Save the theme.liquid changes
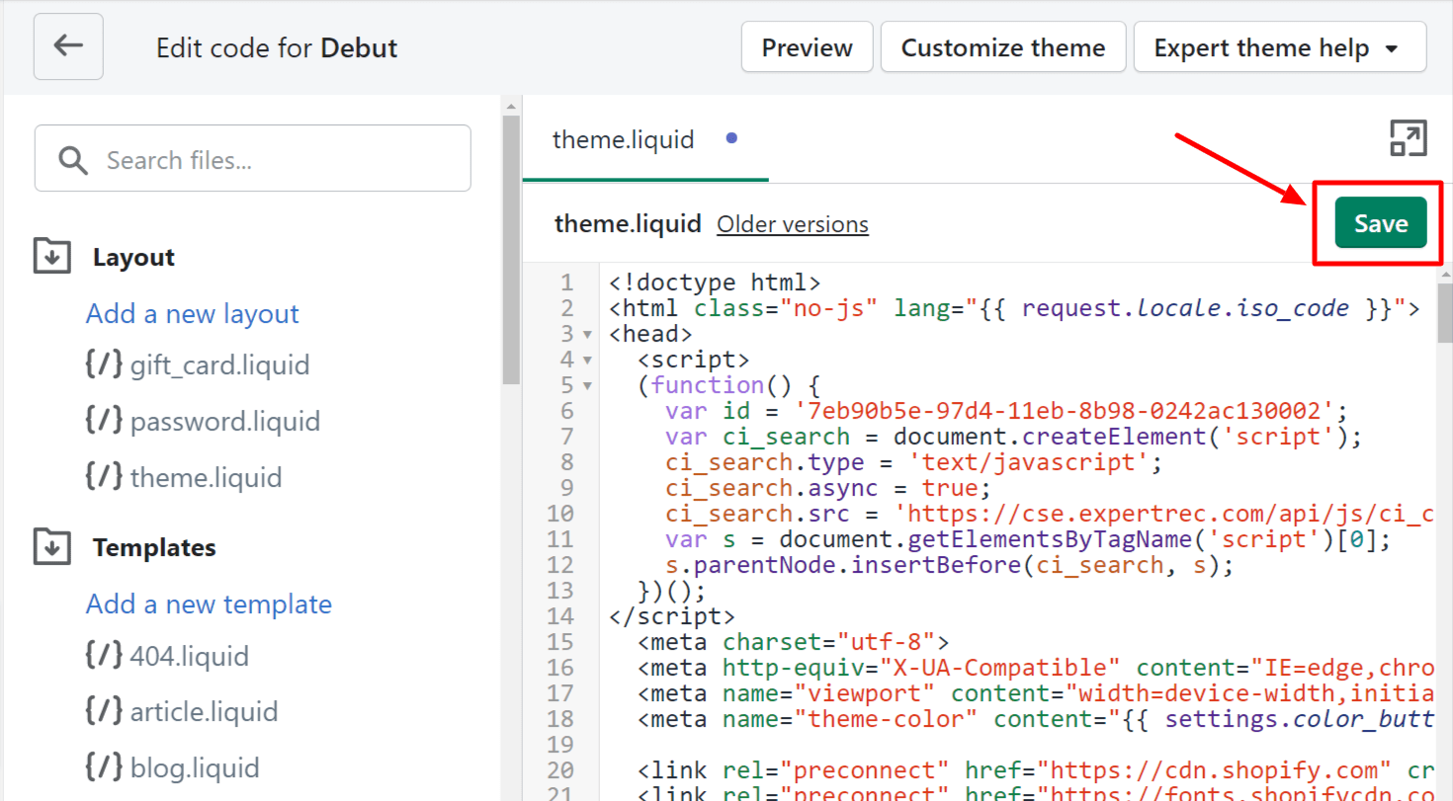1453x801 pixels. (1380, 222)
